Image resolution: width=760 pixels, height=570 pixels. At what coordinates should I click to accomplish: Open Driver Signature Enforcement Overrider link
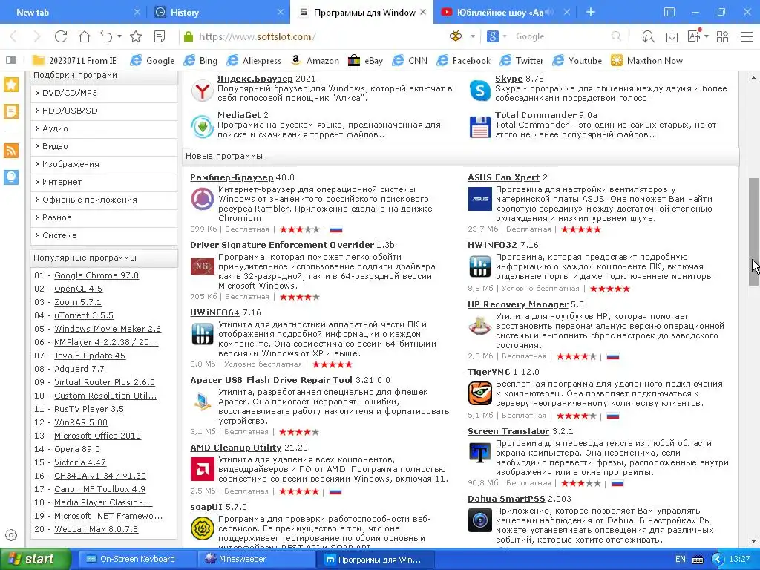[282, 245]
